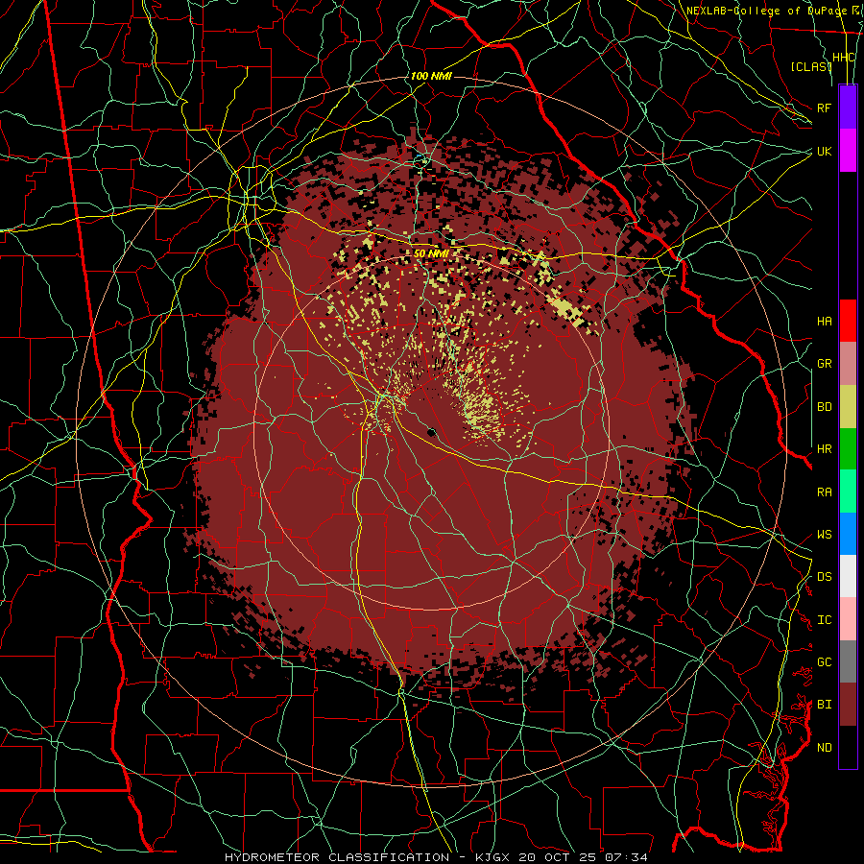The height and width of the screenshot is (864, 864).
Task: Click the BD yellow legend swatch
Action: click(848, 407)
